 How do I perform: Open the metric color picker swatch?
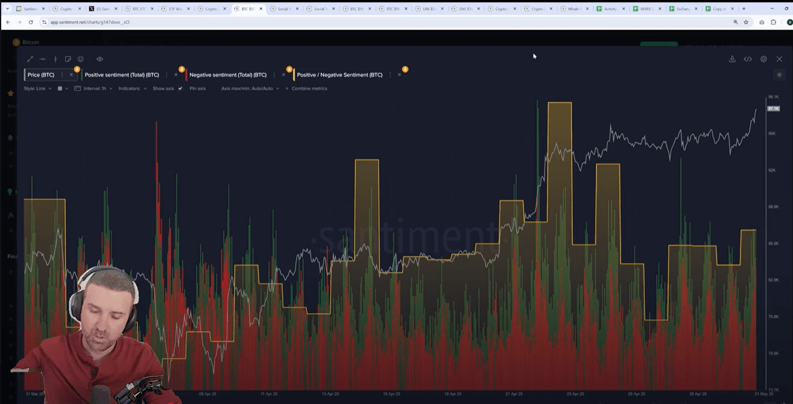click(x=60, y=89)
